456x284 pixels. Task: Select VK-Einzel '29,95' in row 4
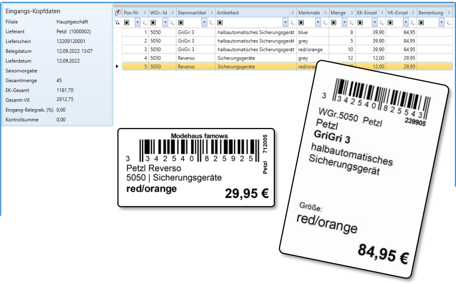401,58
